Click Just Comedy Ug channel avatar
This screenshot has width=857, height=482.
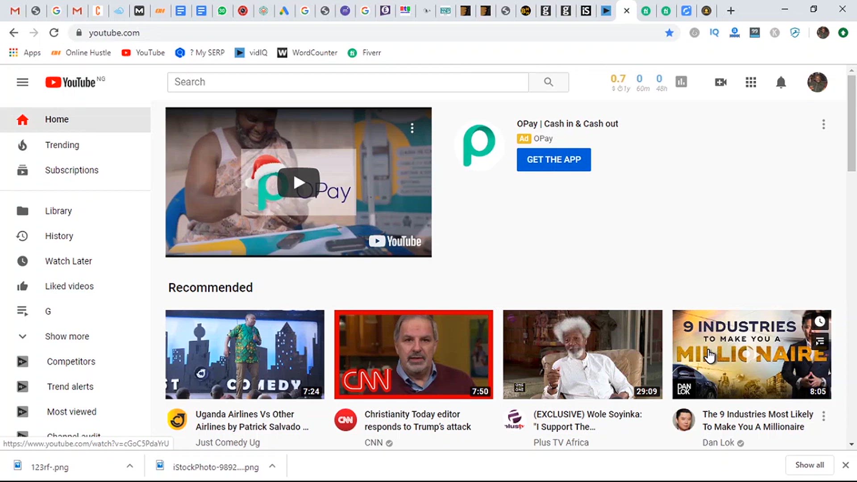point(177,420)
